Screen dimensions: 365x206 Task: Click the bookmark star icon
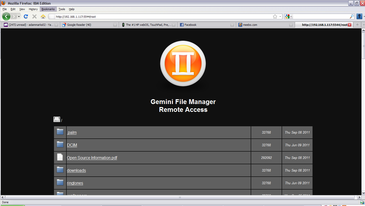(275, 16)
